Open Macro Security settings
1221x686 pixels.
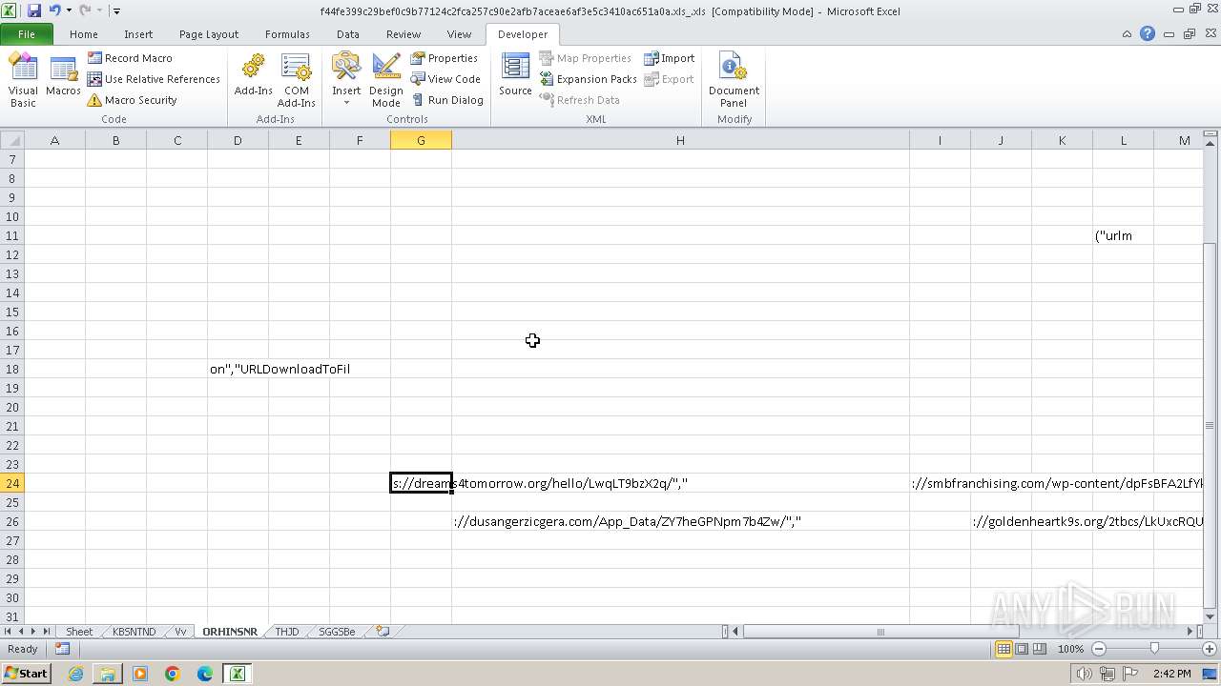[133, 100]
